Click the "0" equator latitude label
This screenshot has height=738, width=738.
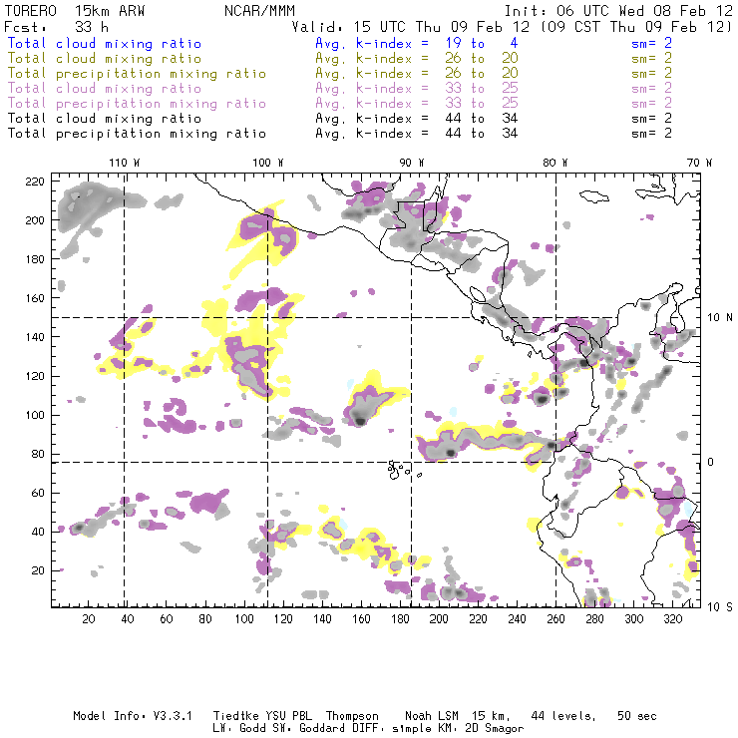click(711, 462)
